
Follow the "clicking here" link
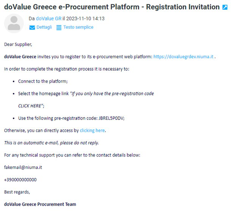[92, 130]
